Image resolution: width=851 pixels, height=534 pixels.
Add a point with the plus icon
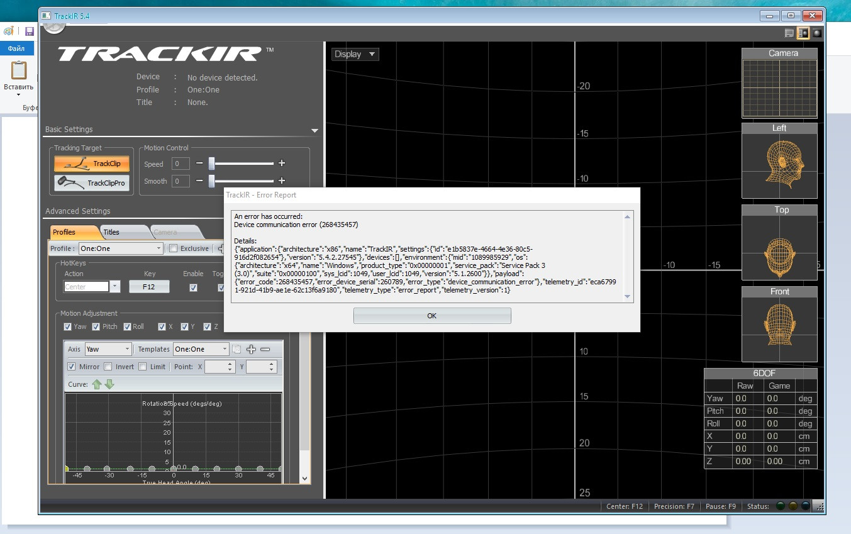pyautogui.click(x=251, y=349)
